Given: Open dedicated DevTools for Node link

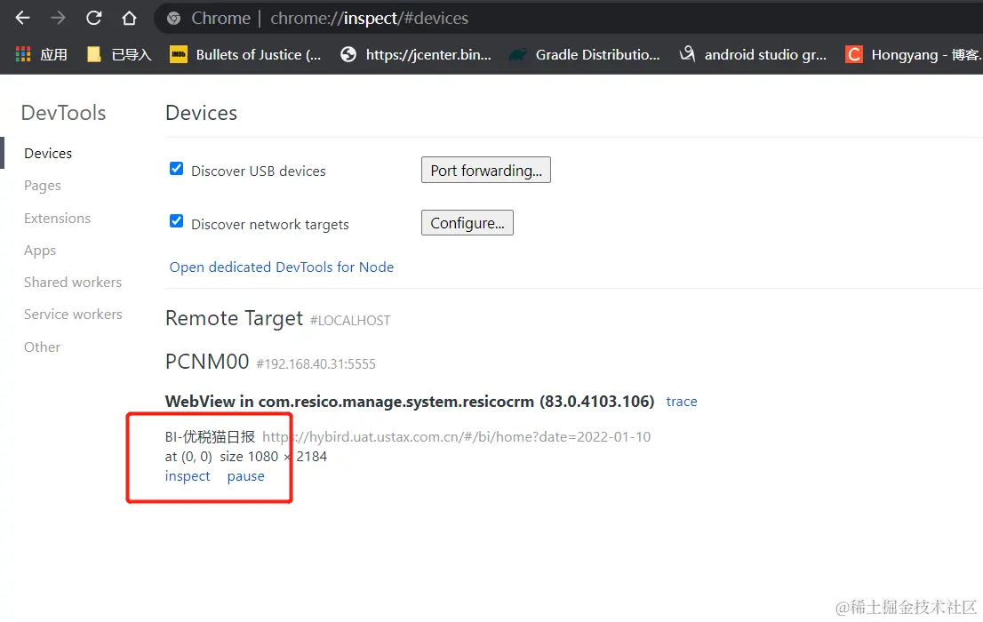Looking at the screenshot, I should (x=281, y=267).
